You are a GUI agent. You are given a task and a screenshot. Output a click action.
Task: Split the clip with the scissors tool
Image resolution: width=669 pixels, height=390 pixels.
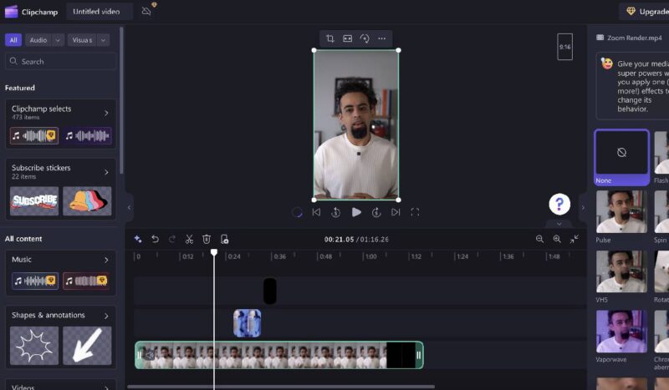tap(189, 239)
